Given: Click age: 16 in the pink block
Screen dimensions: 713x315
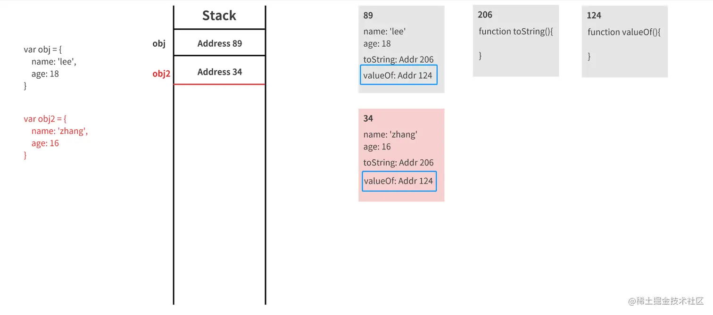Looking at the screenshot, I should tap(377, 147).
